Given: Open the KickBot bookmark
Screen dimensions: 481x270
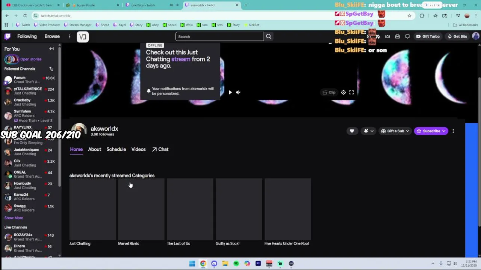Looking at the screenshot, I should [251, 25].
